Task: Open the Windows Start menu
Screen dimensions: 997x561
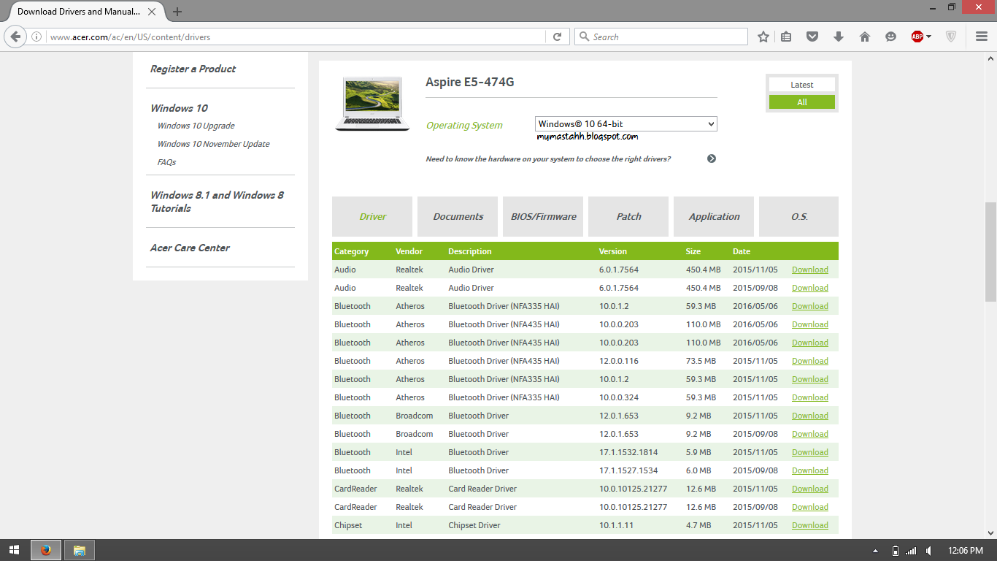Action: tap(14, 550)
